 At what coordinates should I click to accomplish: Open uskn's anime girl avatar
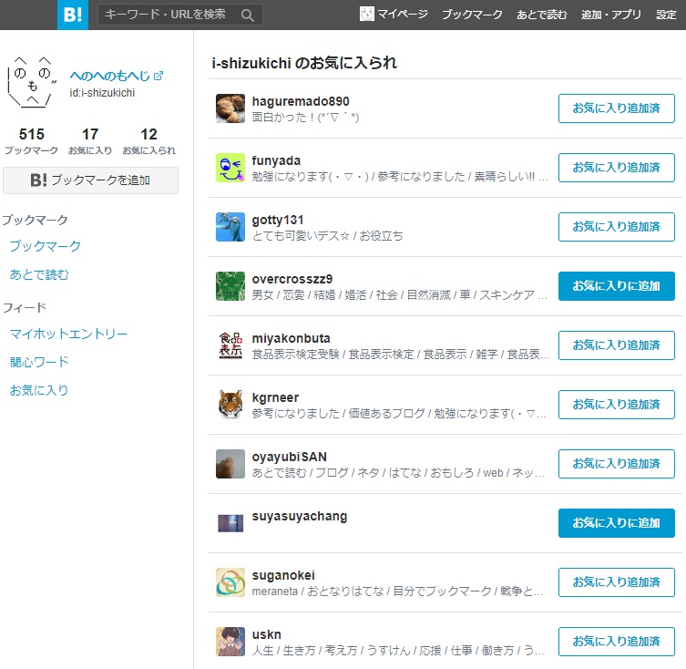coord(230,642)
